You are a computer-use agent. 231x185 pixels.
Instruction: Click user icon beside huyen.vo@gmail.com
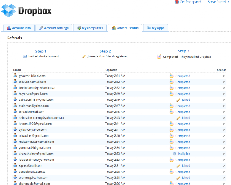pos(15,93)
